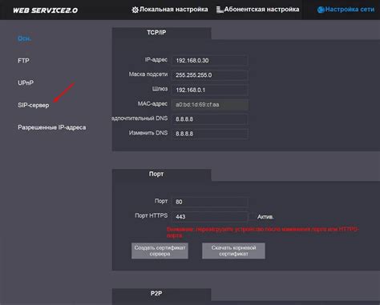Click the Порт HTTPS field showing 443
Screen dimensions: 380x305
[x=209, y=216]
